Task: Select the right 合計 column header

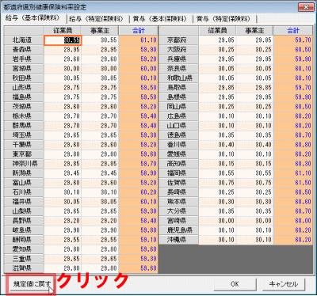Action: click(x=293, y=31)
